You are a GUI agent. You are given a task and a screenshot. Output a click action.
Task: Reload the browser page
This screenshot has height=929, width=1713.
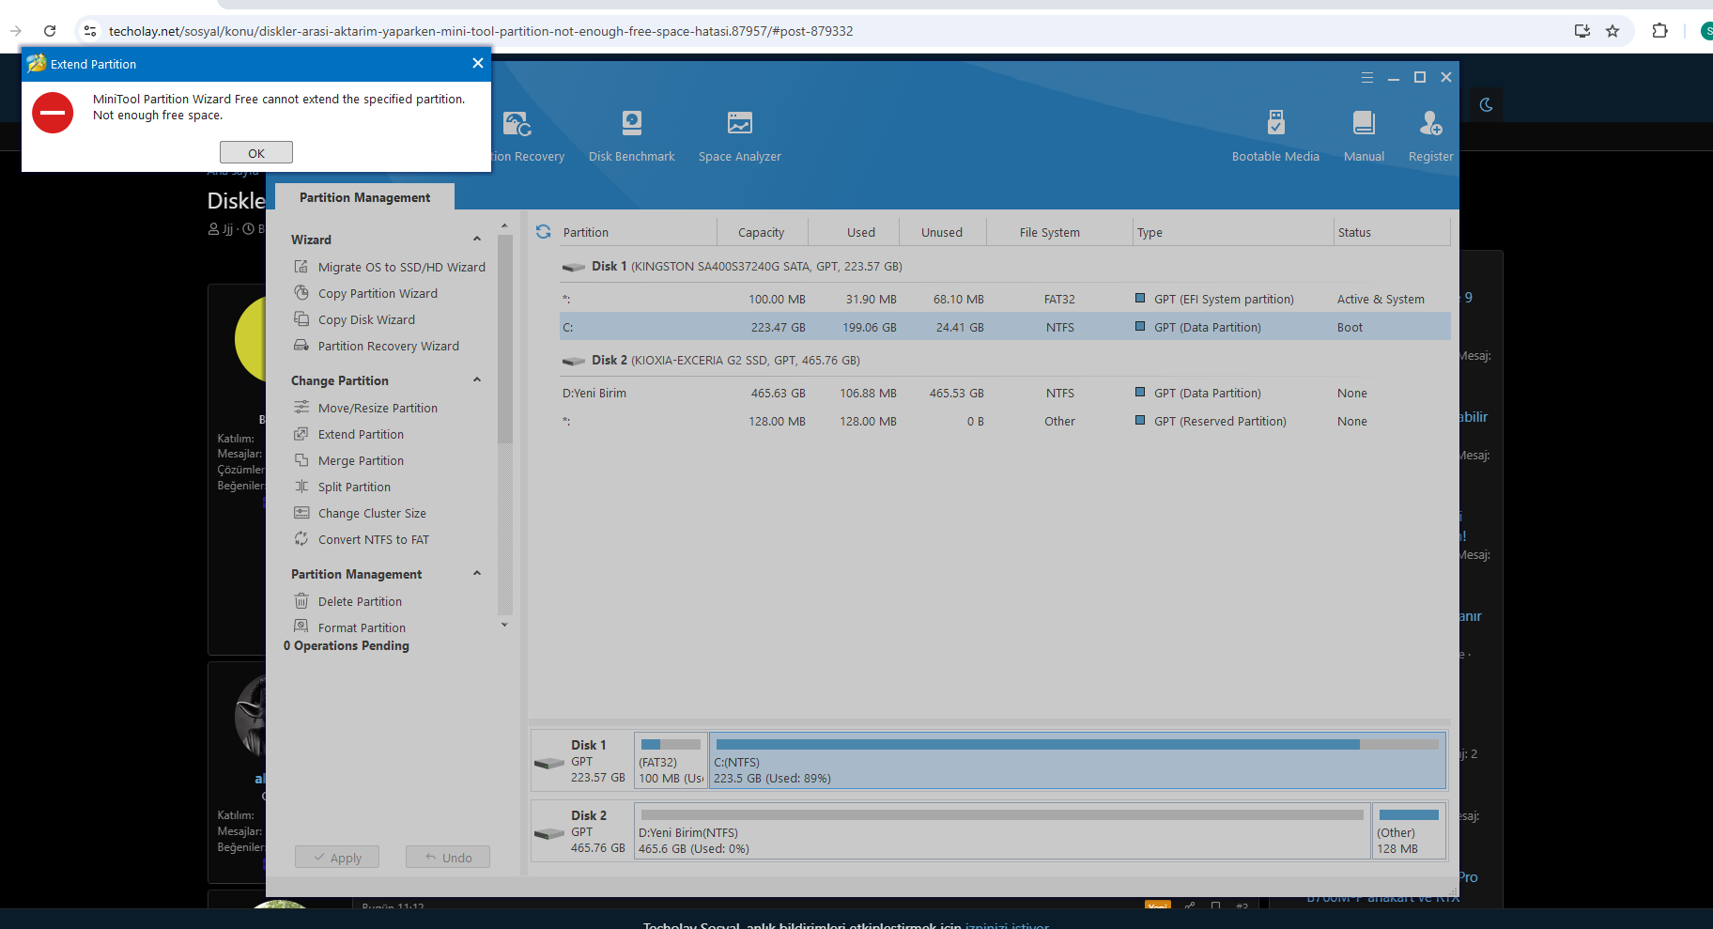(x=50, y=31)
